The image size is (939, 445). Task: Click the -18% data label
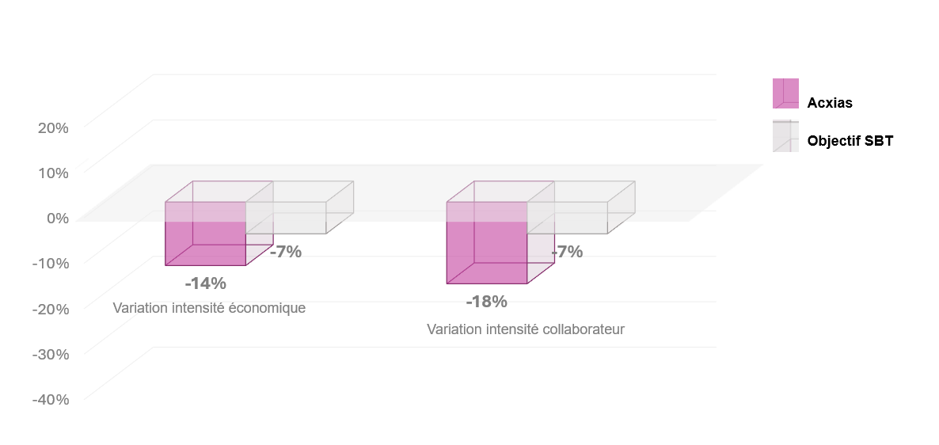point(486,302)
